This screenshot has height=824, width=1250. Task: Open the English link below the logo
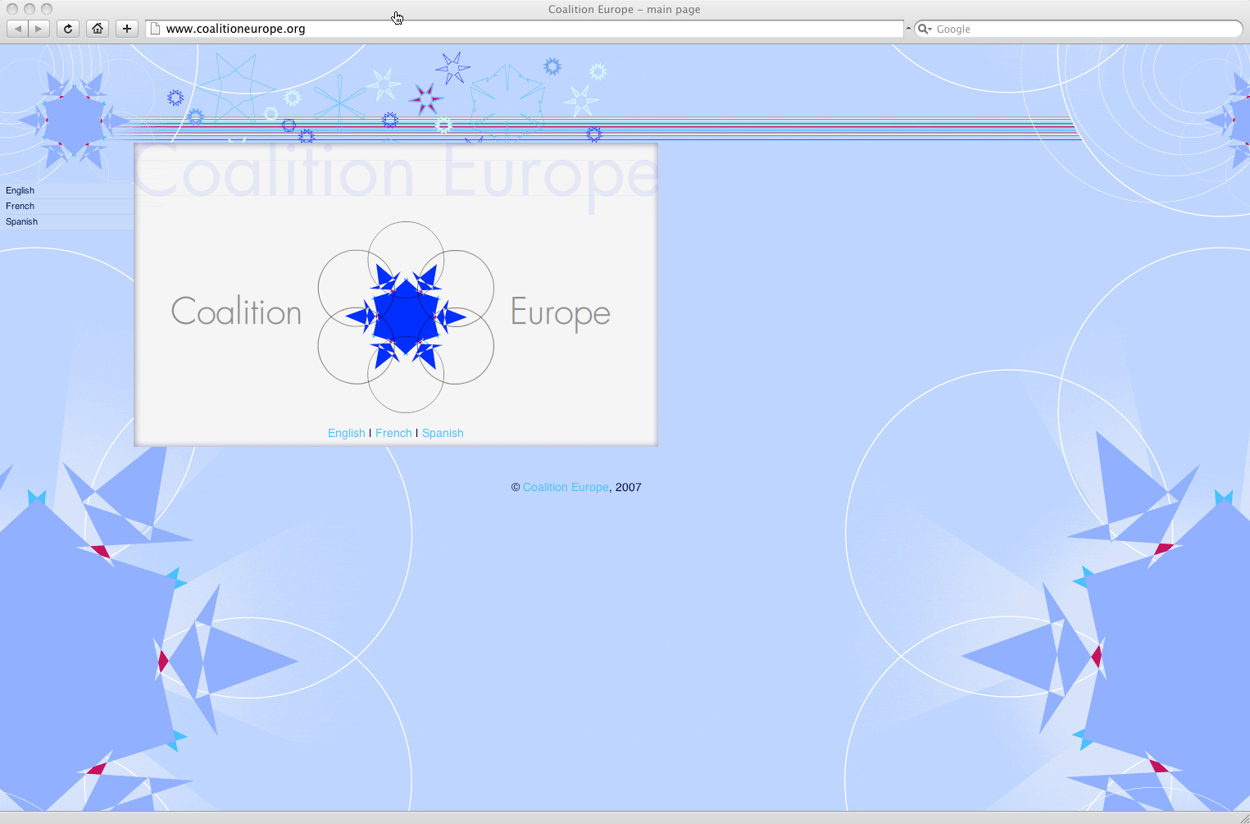346,433
